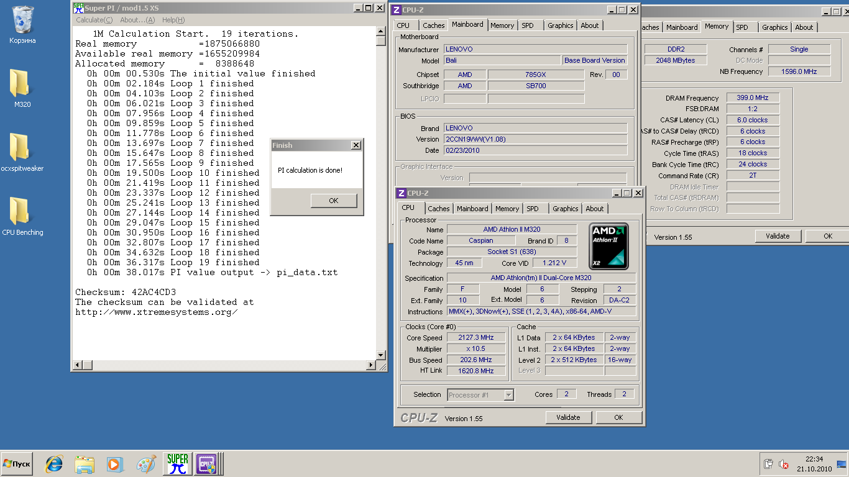Click the HT Link 1620.8 MHz value

click(476, 371)
